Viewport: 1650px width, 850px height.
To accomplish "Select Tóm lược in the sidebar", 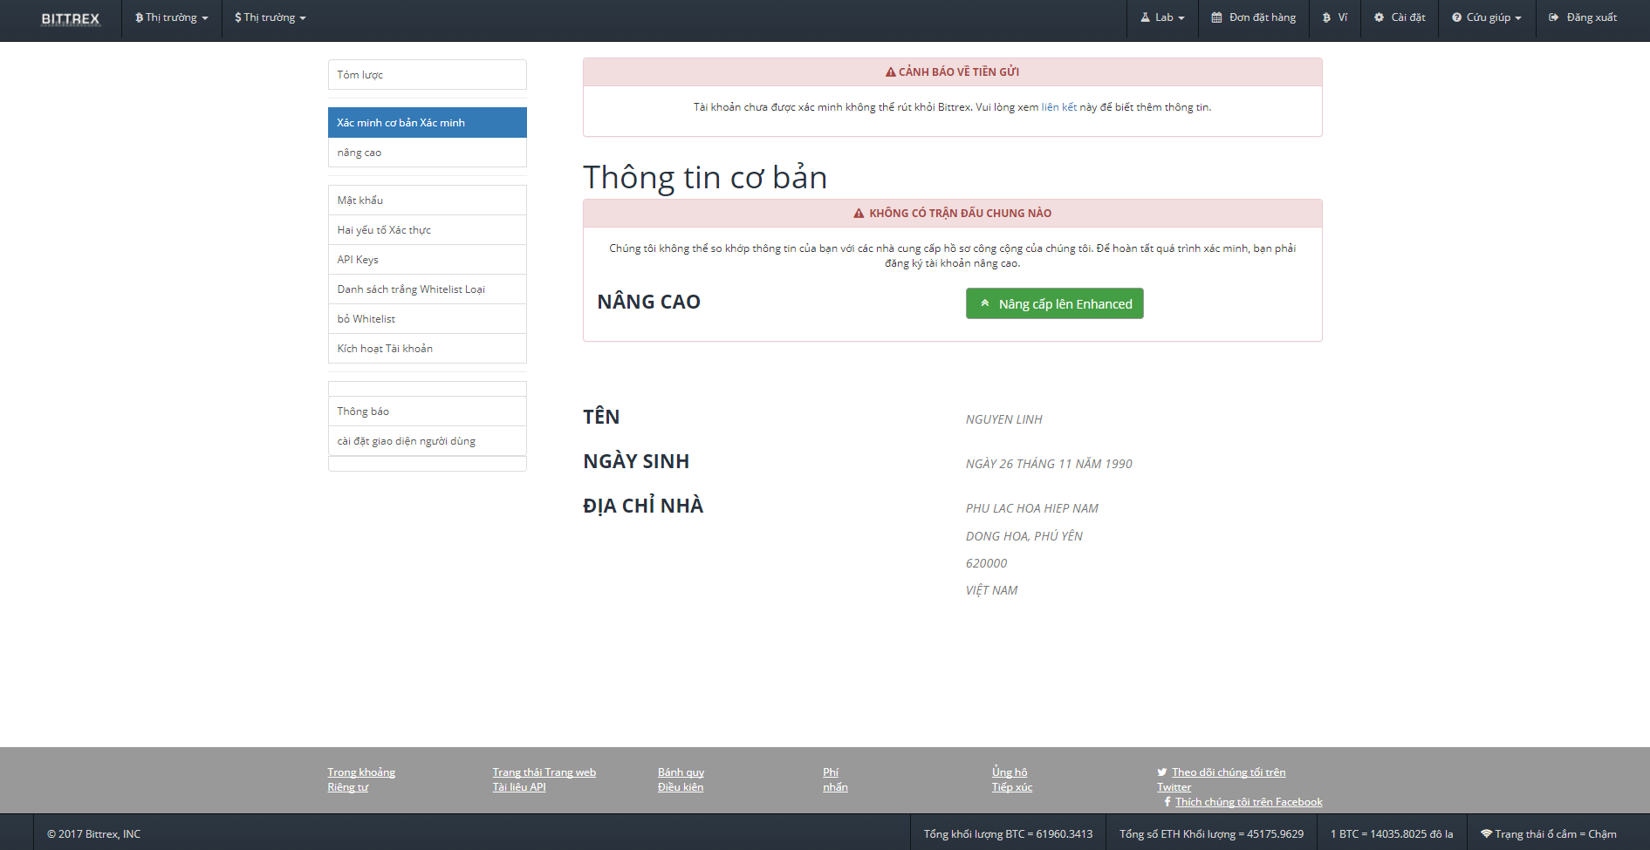I will (428, 75).
